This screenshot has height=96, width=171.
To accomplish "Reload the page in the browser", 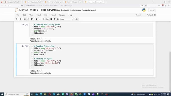I will 9,6.
